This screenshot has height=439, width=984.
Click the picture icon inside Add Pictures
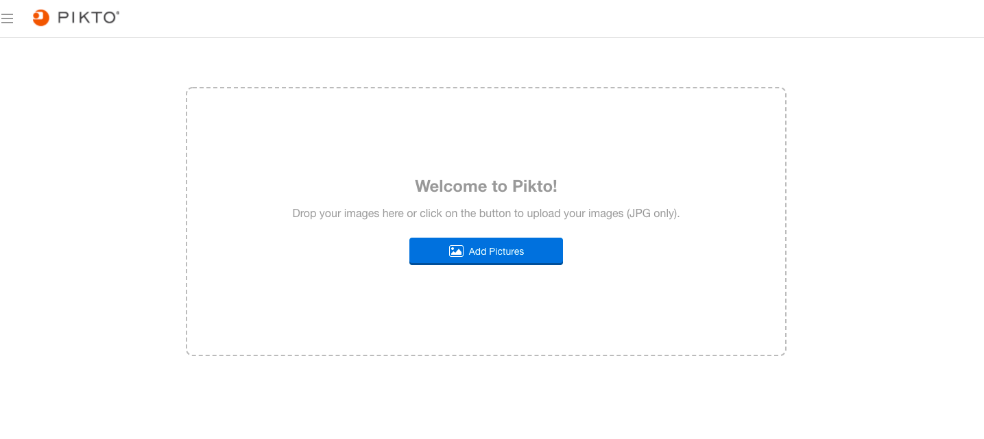coord(456,251)
